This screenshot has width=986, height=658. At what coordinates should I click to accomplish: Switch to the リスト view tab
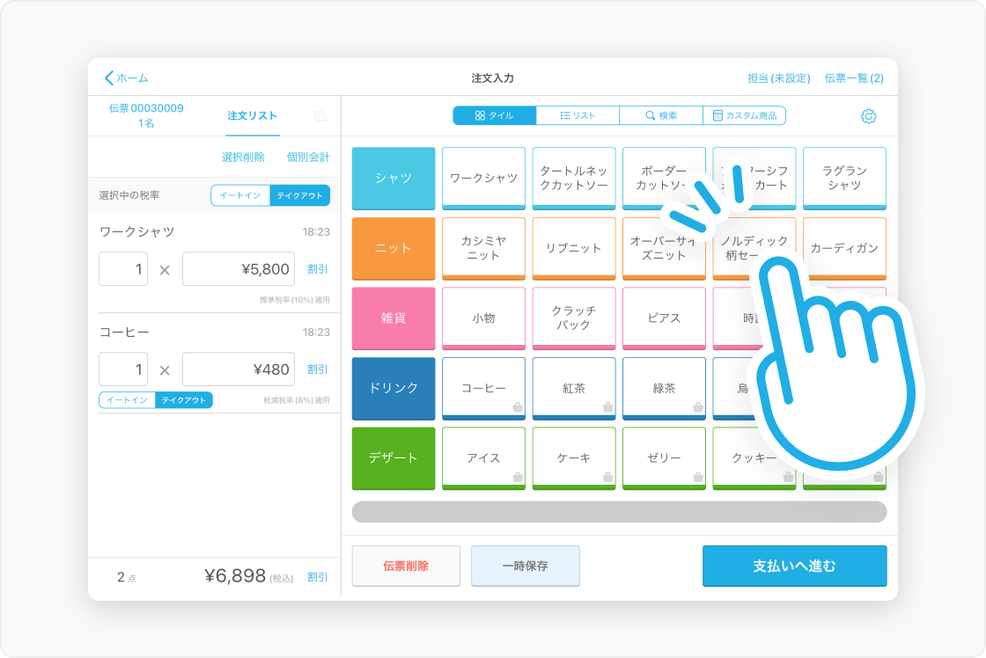(578, 115)
